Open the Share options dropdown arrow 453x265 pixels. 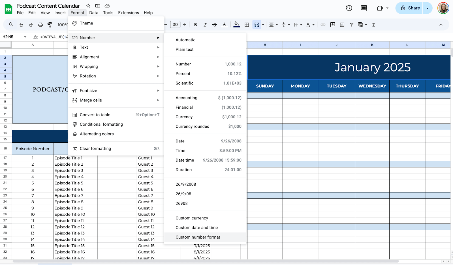coord(428,8)
